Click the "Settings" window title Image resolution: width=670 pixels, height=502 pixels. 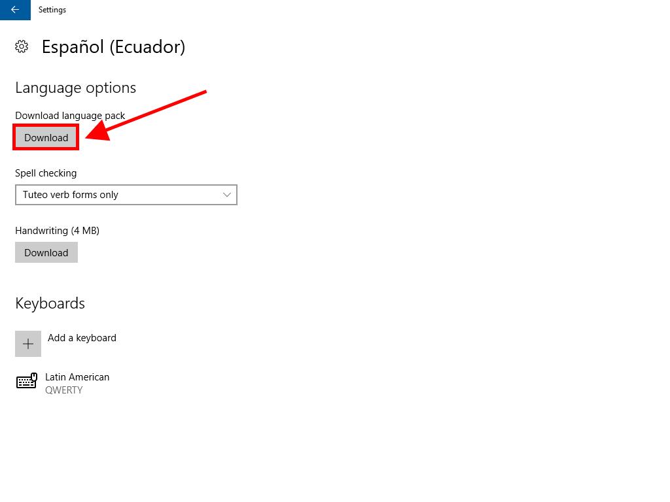[x=52, y=10]
